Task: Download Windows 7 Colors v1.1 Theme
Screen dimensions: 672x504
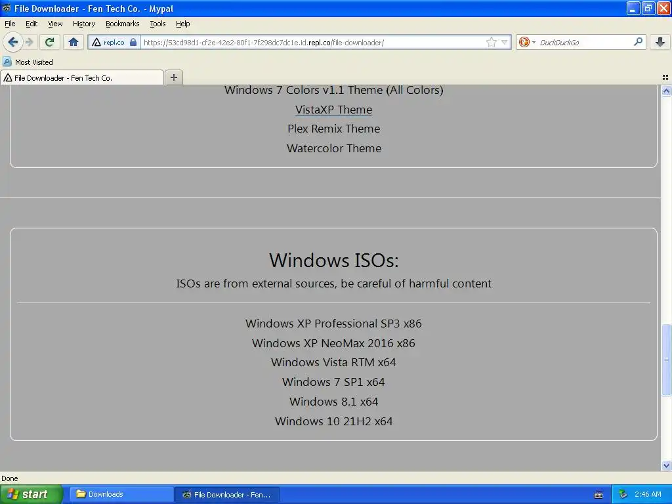Action: coord(334,90)
